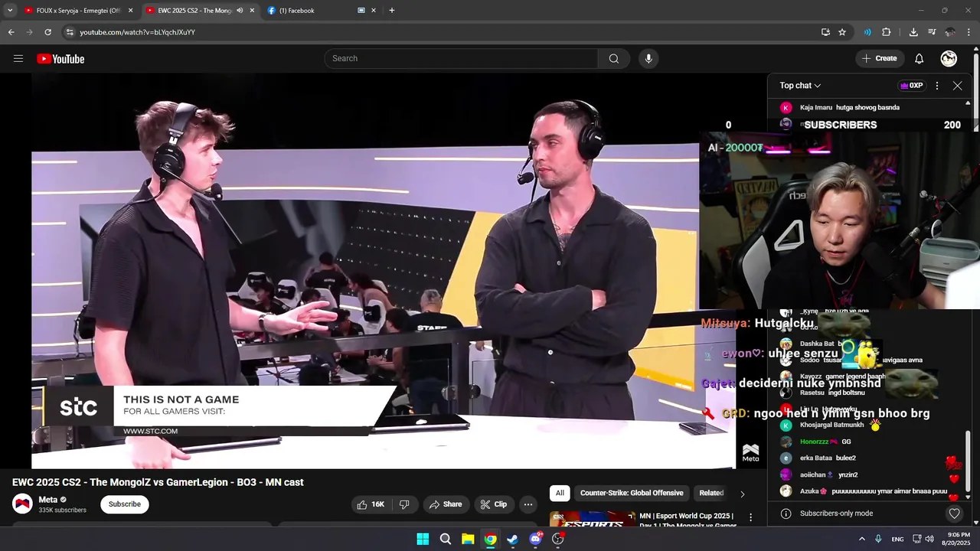Viewport: 980px width, 551px height.
Task: Dislike the video with thumbs down
Action: pos(404,504)
